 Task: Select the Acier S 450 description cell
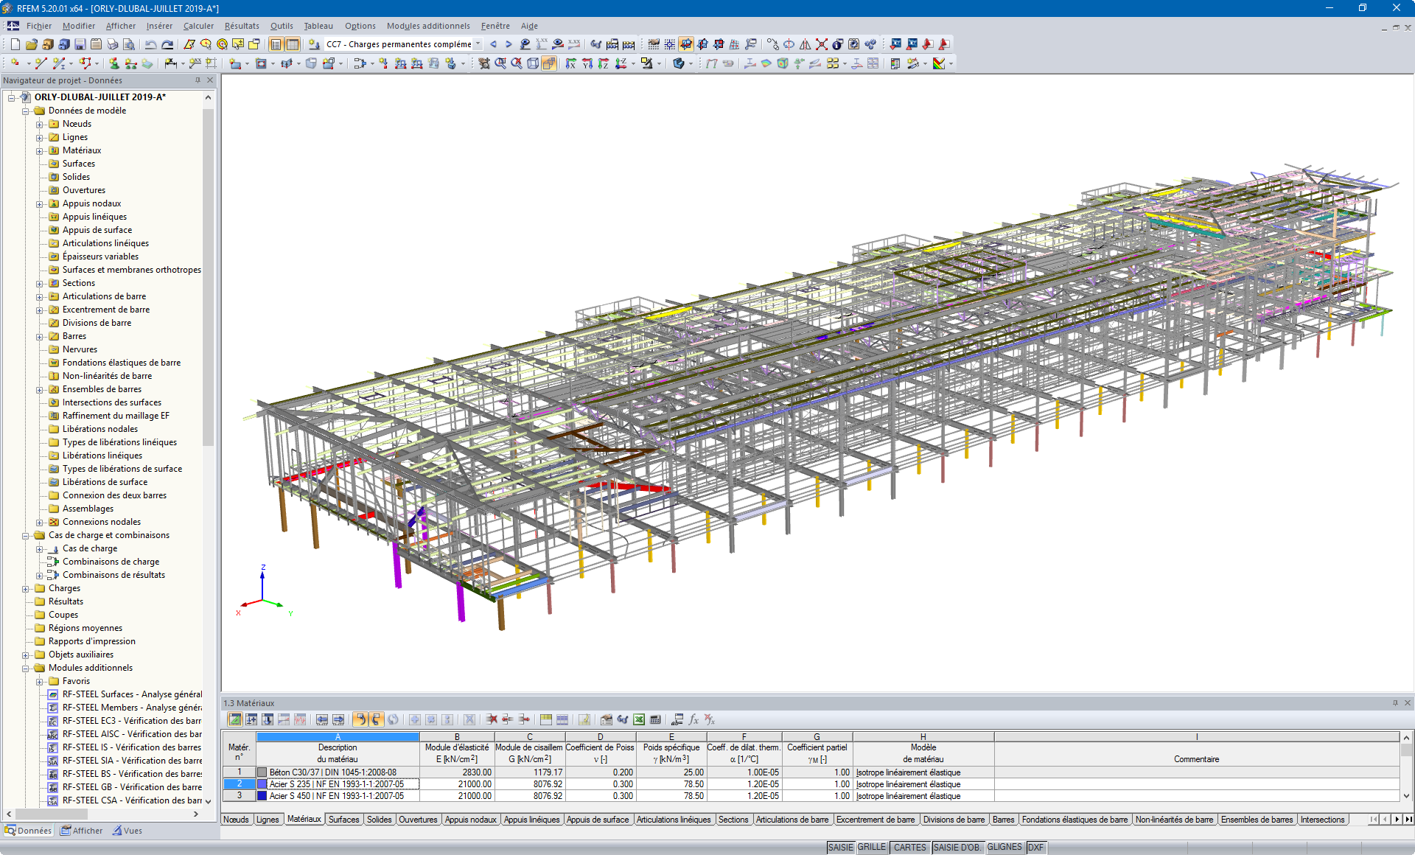(337, 796)
